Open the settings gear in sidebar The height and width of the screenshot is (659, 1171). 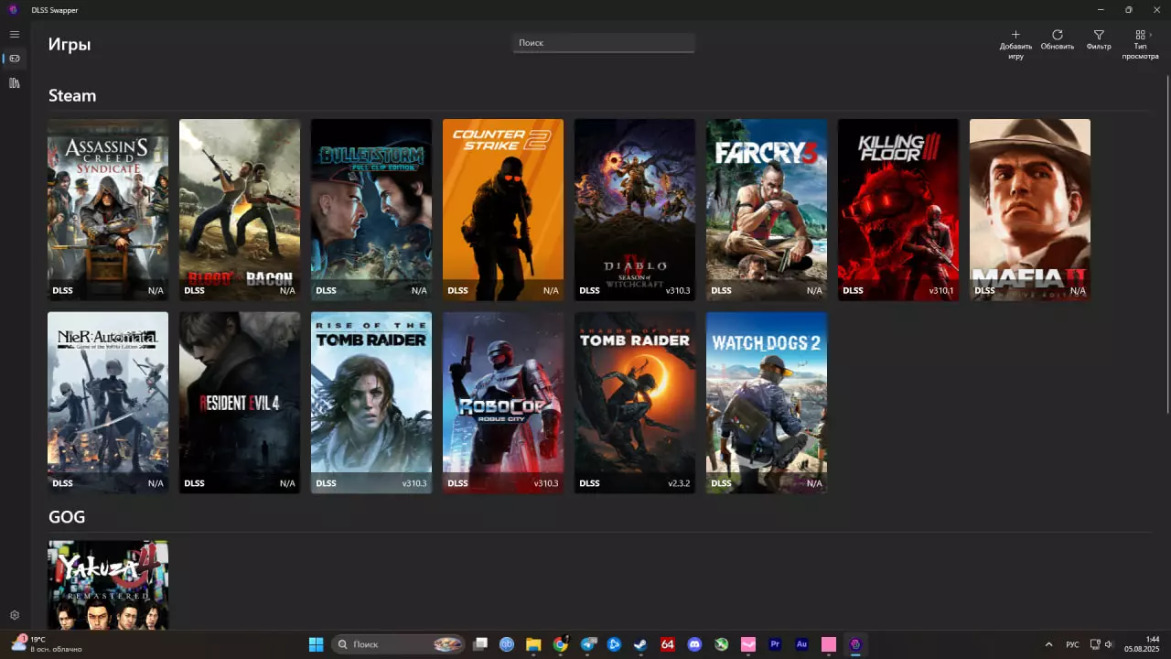(x=14, y=615)
